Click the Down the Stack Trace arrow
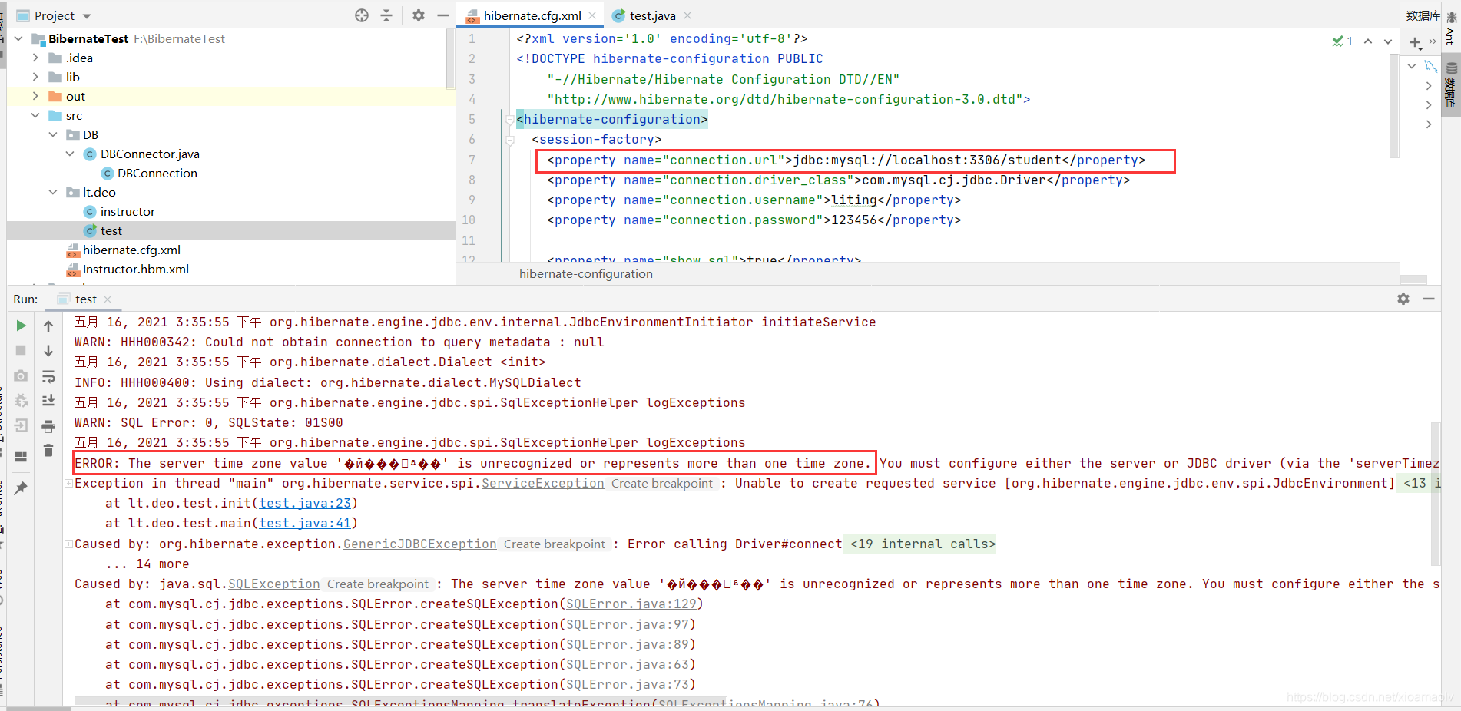Image resolution: width=1461 pixels, height=711 pixels. click(48, 351)
